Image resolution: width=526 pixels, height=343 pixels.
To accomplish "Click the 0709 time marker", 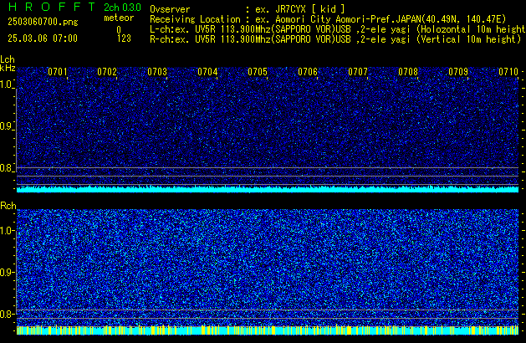I will pos(458,72).
